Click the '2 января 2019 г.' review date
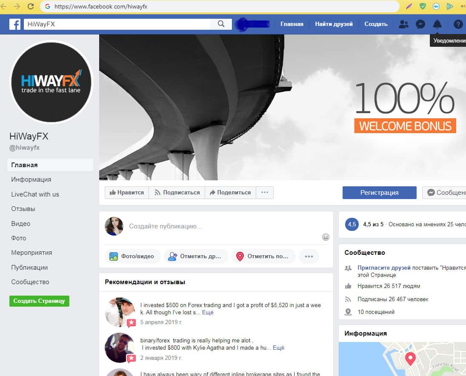466x376 pixels. click(x=161, y=358)
